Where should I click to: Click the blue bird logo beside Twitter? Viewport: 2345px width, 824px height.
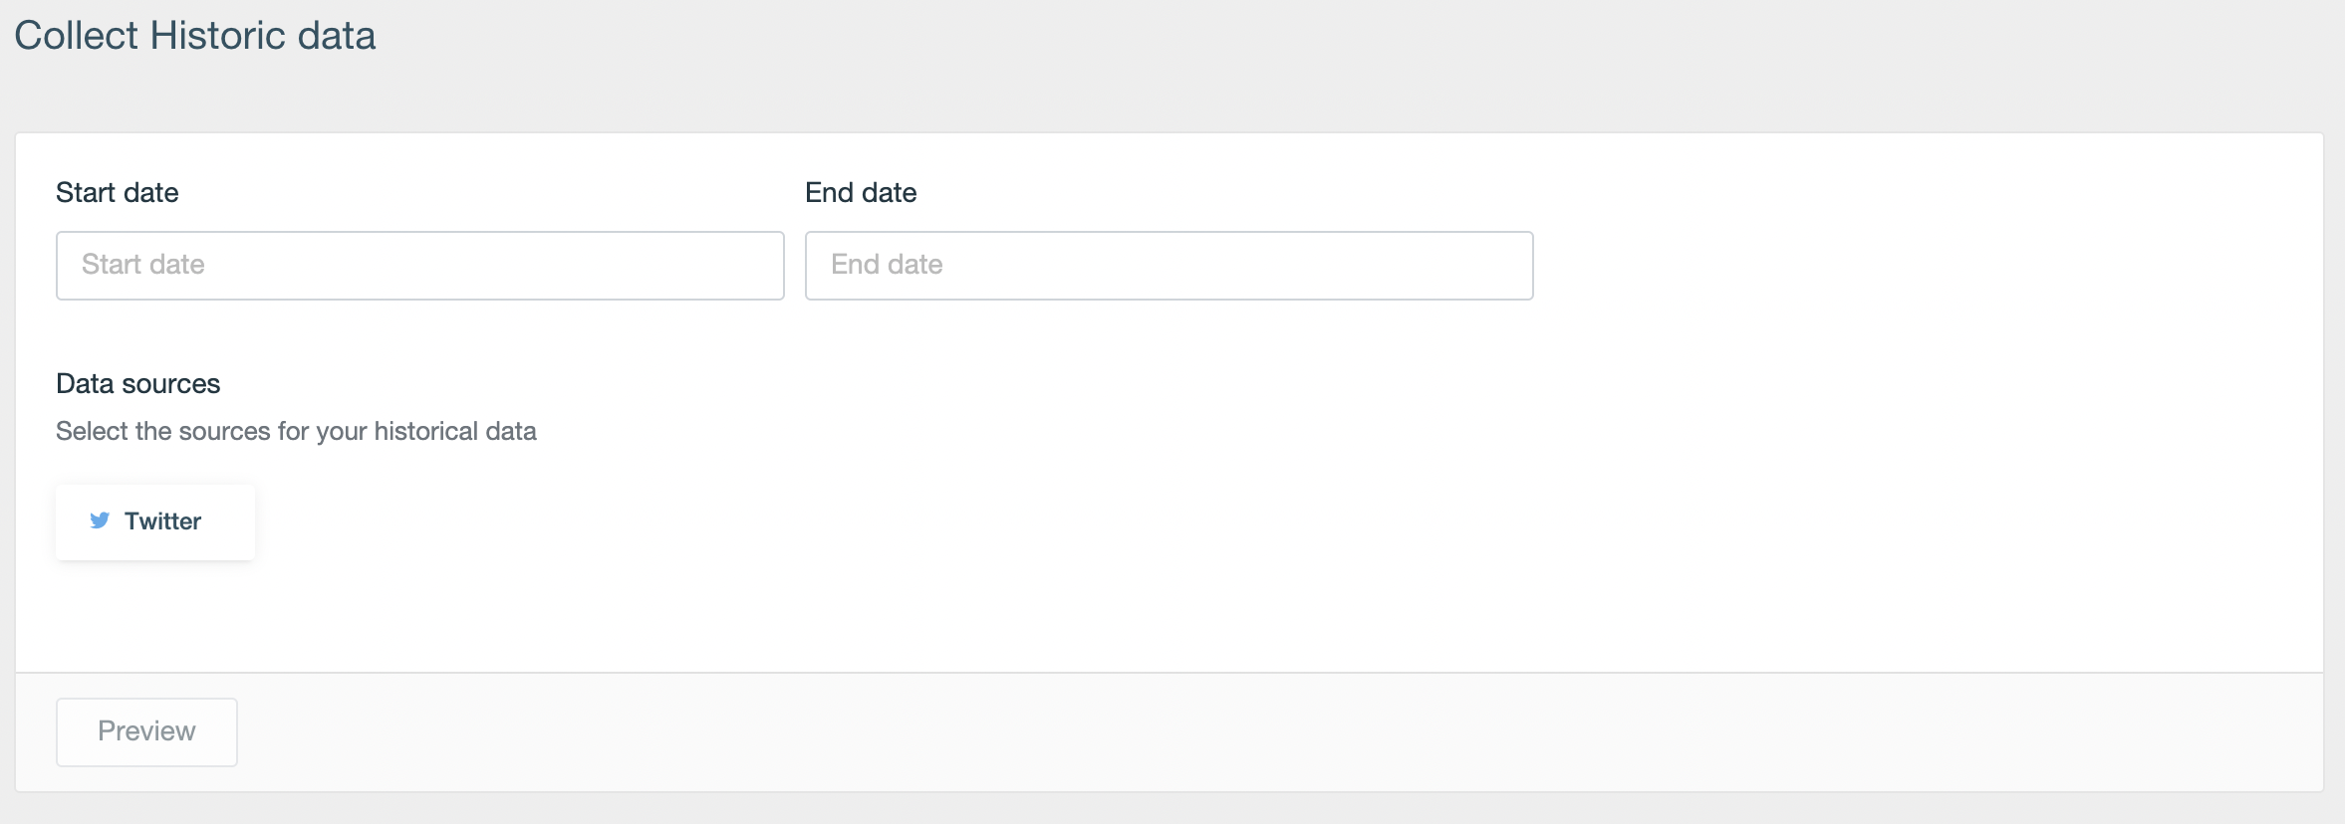point(100,520)
